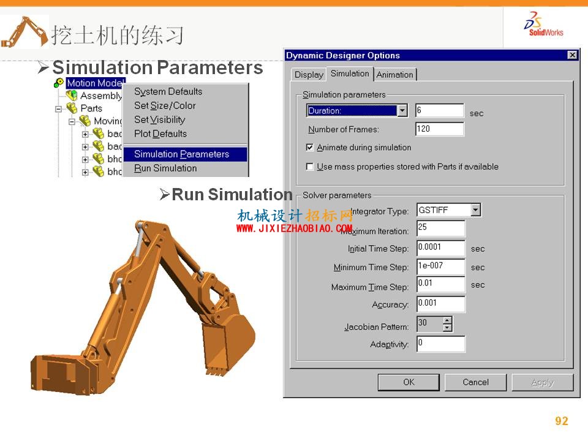Click the Assembly node icon
Image resolution: width=588 pixels, height=441 pixels.
pyautogui.click(x=72, y=96)
